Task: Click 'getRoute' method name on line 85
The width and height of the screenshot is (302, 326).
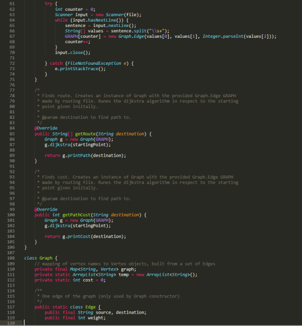Action: pos(85,134)
